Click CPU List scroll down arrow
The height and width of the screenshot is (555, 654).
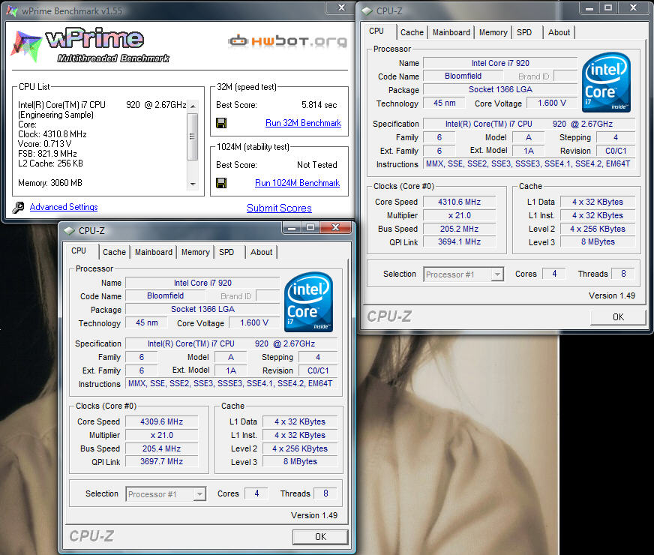pos(193,184)
